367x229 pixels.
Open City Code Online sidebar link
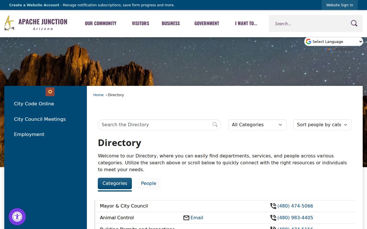34,104
